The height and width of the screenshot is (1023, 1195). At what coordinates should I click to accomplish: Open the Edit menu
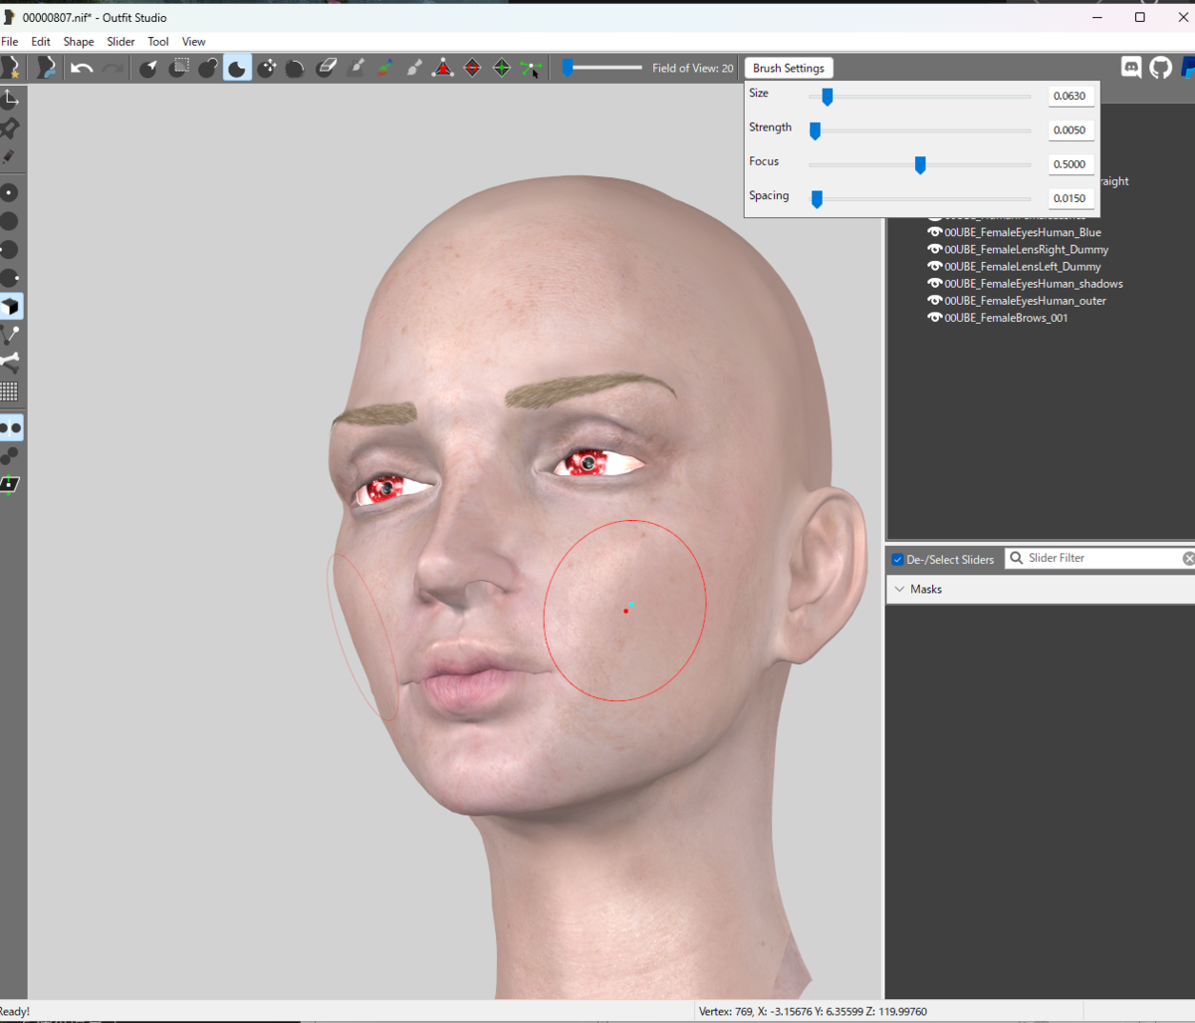(41, 42)
